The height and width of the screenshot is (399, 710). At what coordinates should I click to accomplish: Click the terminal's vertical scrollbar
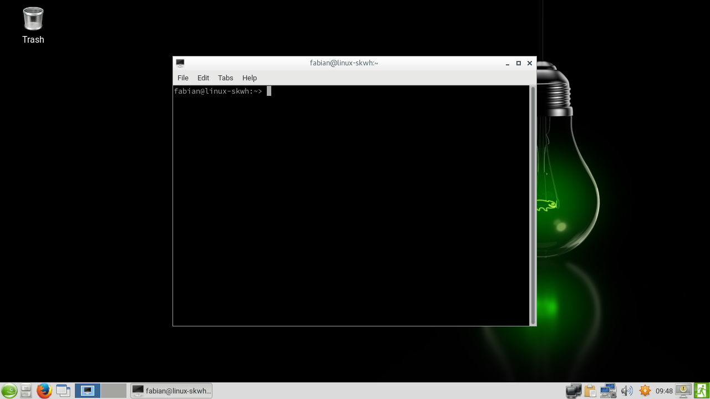[x=533, y=205]
